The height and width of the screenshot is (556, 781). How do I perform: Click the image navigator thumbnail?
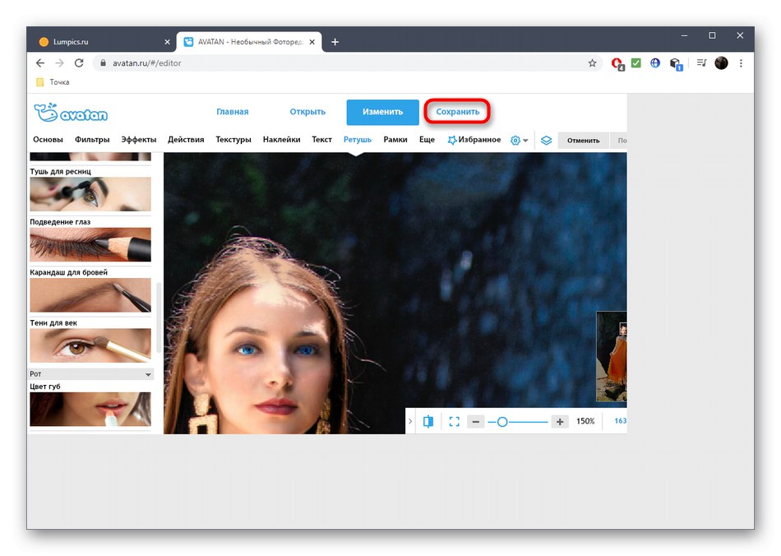(612, 357)
